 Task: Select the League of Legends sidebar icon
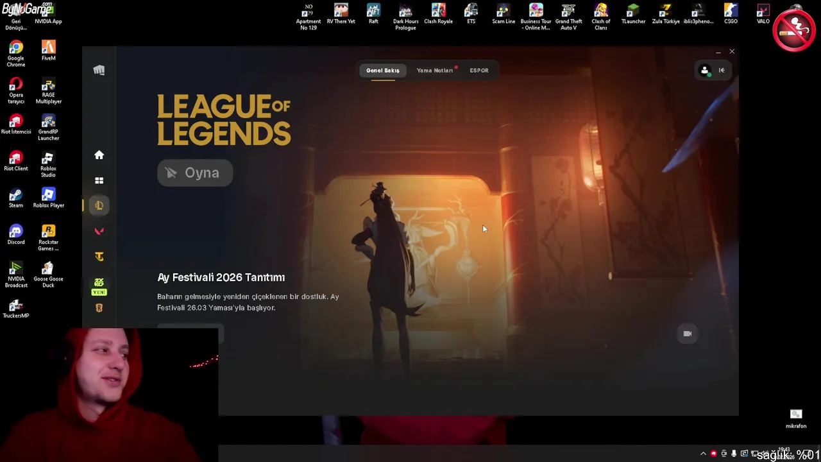pyautogui.click(x=99, y=205)
